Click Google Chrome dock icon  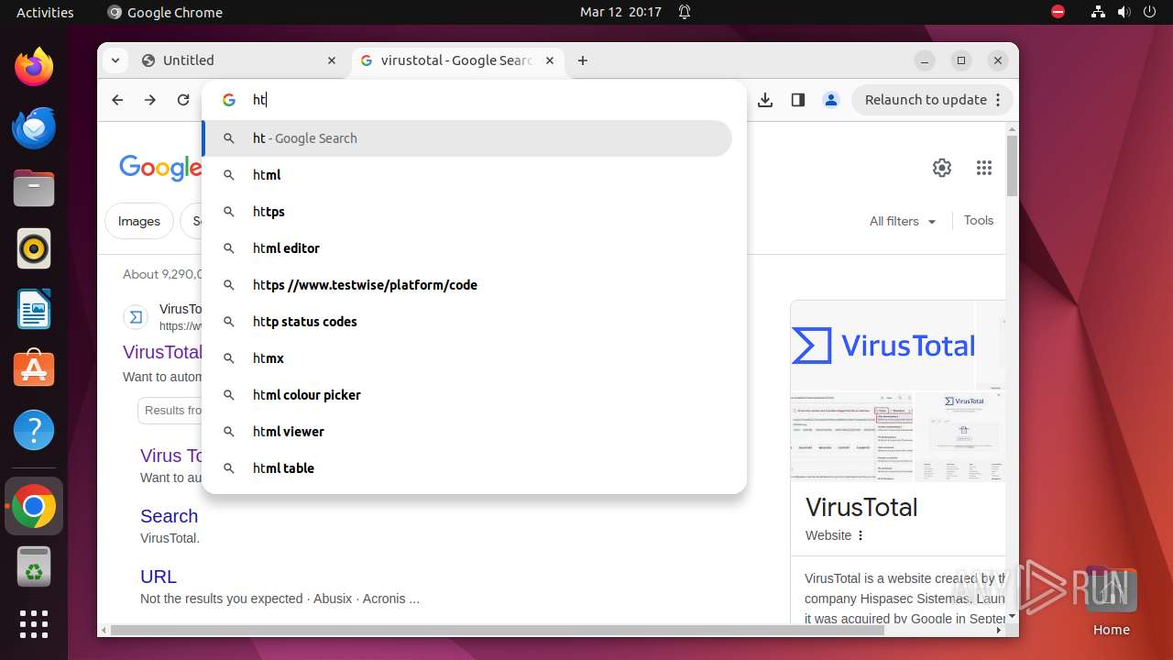tap(34, 506)
